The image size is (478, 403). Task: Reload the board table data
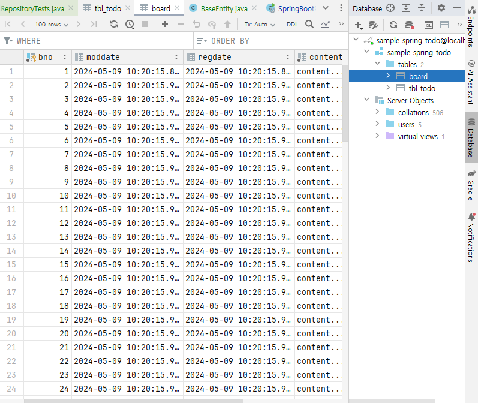[x=114, y=24]
